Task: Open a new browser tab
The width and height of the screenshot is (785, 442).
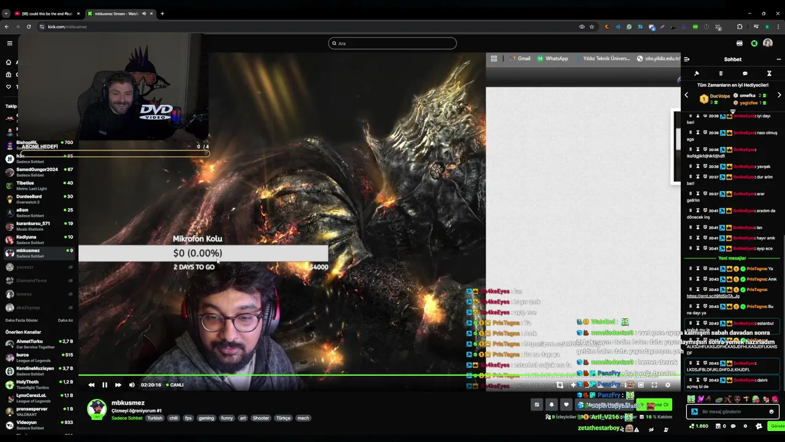Action: (163, 14)
